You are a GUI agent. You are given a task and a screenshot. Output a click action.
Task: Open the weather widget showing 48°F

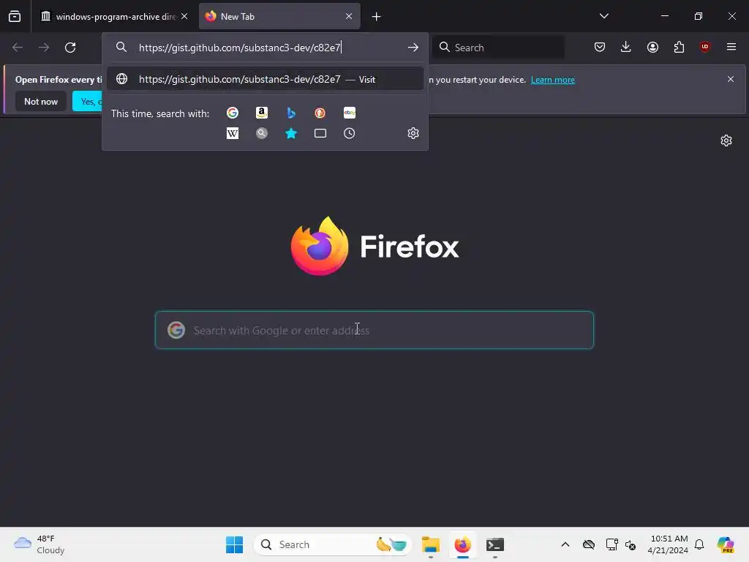(39, 544)
